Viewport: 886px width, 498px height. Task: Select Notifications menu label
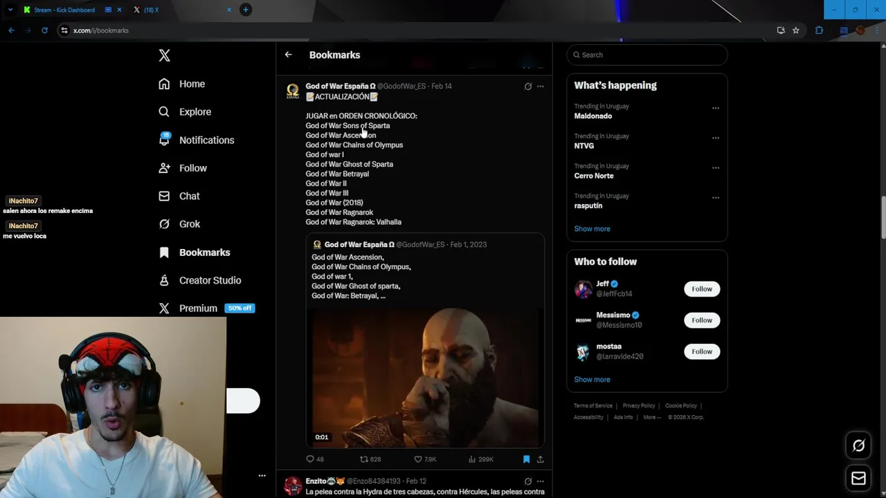pyautogui.click(x=206, y=140)
